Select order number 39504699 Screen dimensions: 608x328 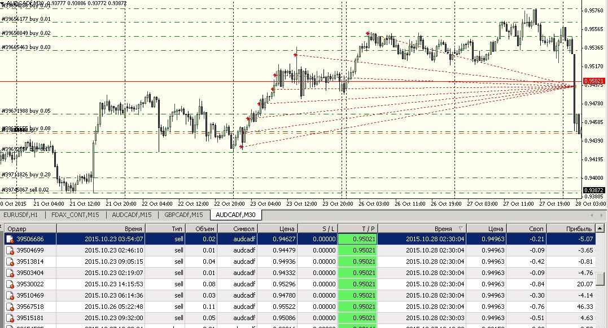(30, 251)
